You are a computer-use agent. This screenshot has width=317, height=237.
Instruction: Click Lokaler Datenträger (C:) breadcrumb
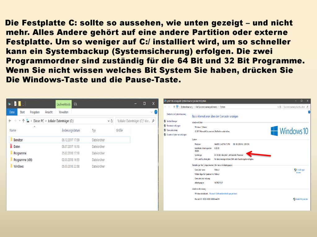click(61, 121)
